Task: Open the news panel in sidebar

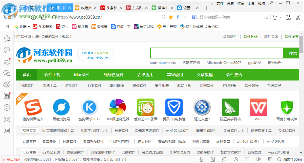Action: click(x=7, y=61)
